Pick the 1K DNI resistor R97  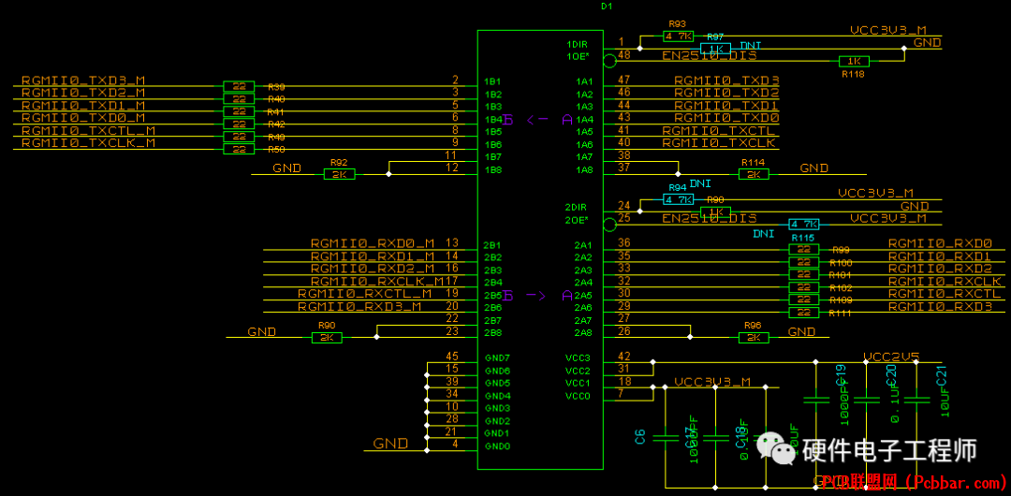point(716,49)
